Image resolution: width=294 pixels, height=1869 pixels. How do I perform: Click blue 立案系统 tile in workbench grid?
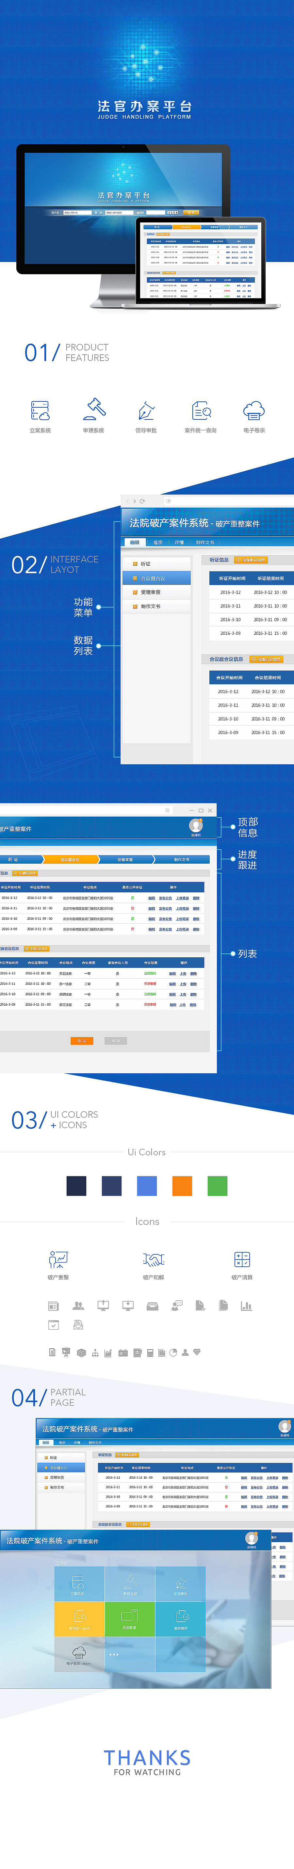point(79,1584)
